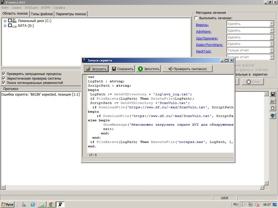Click the blank page clear-protocol icon

pyautogui.click(x=273, y=108)
